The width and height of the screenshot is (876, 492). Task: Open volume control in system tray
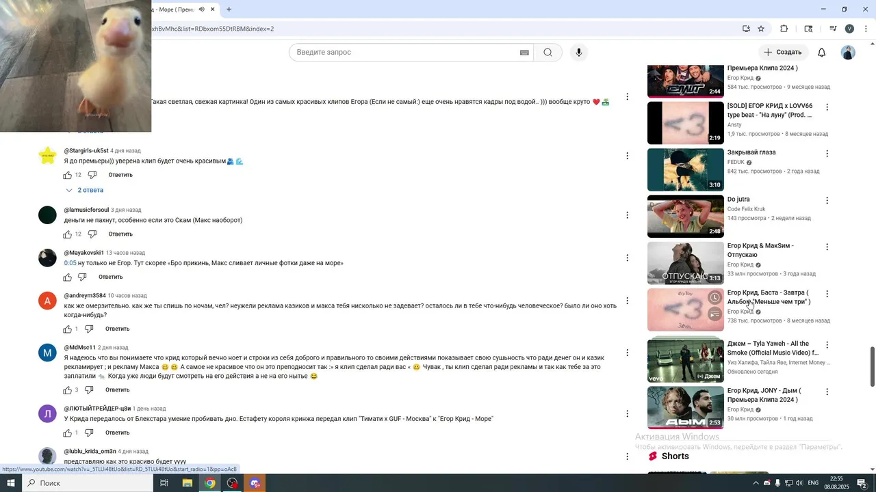[x=799, y=483]
